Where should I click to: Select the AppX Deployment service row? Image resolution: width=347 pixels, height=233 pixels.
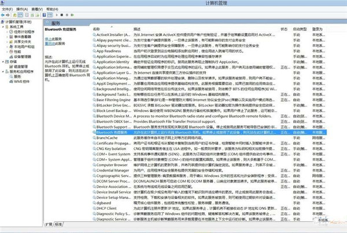tap(209, 83)
